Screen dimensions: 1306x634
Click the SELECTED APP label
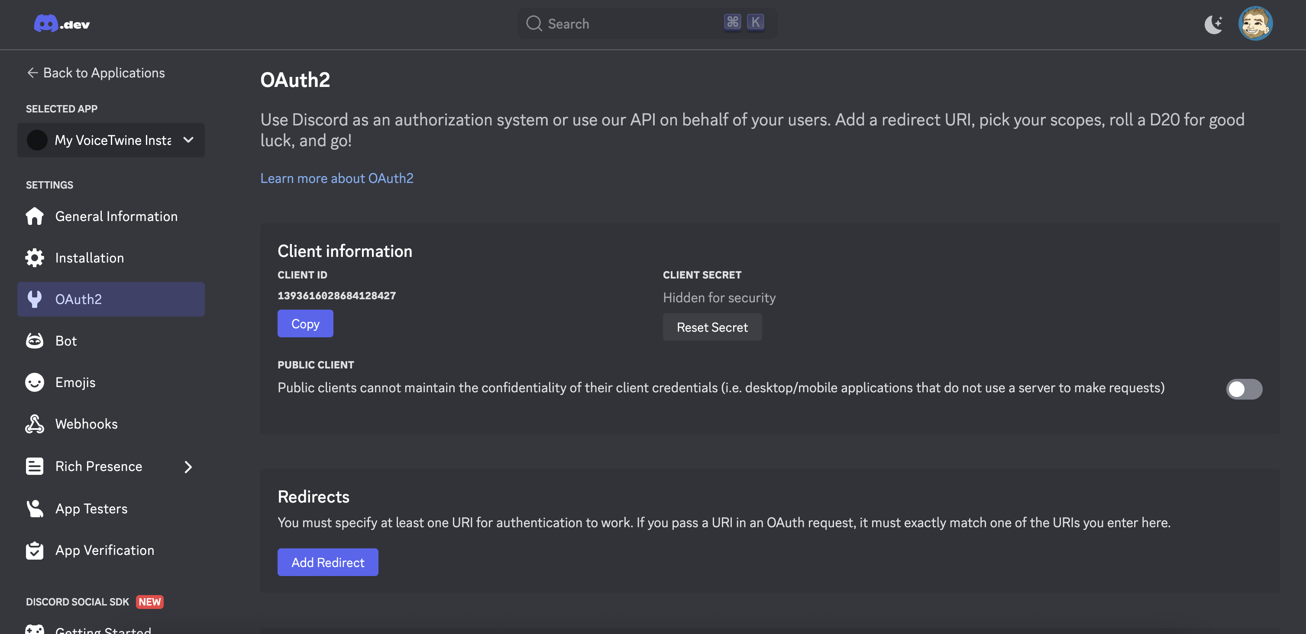61,109
